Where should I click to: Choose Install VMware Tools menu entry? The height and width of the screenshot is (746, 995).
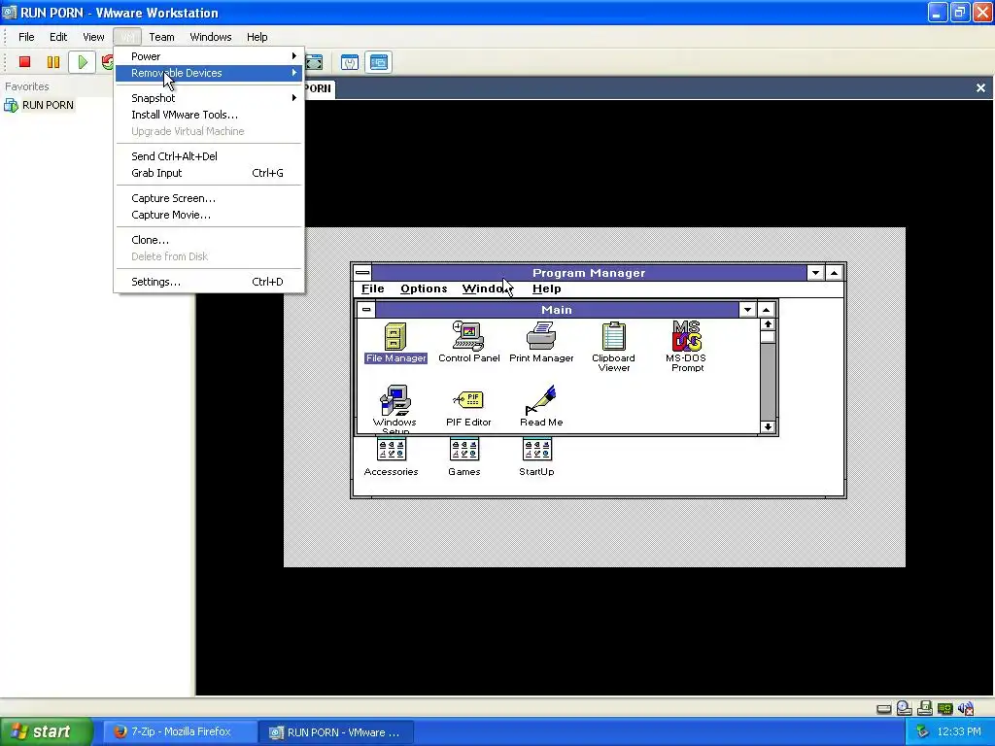210,115
